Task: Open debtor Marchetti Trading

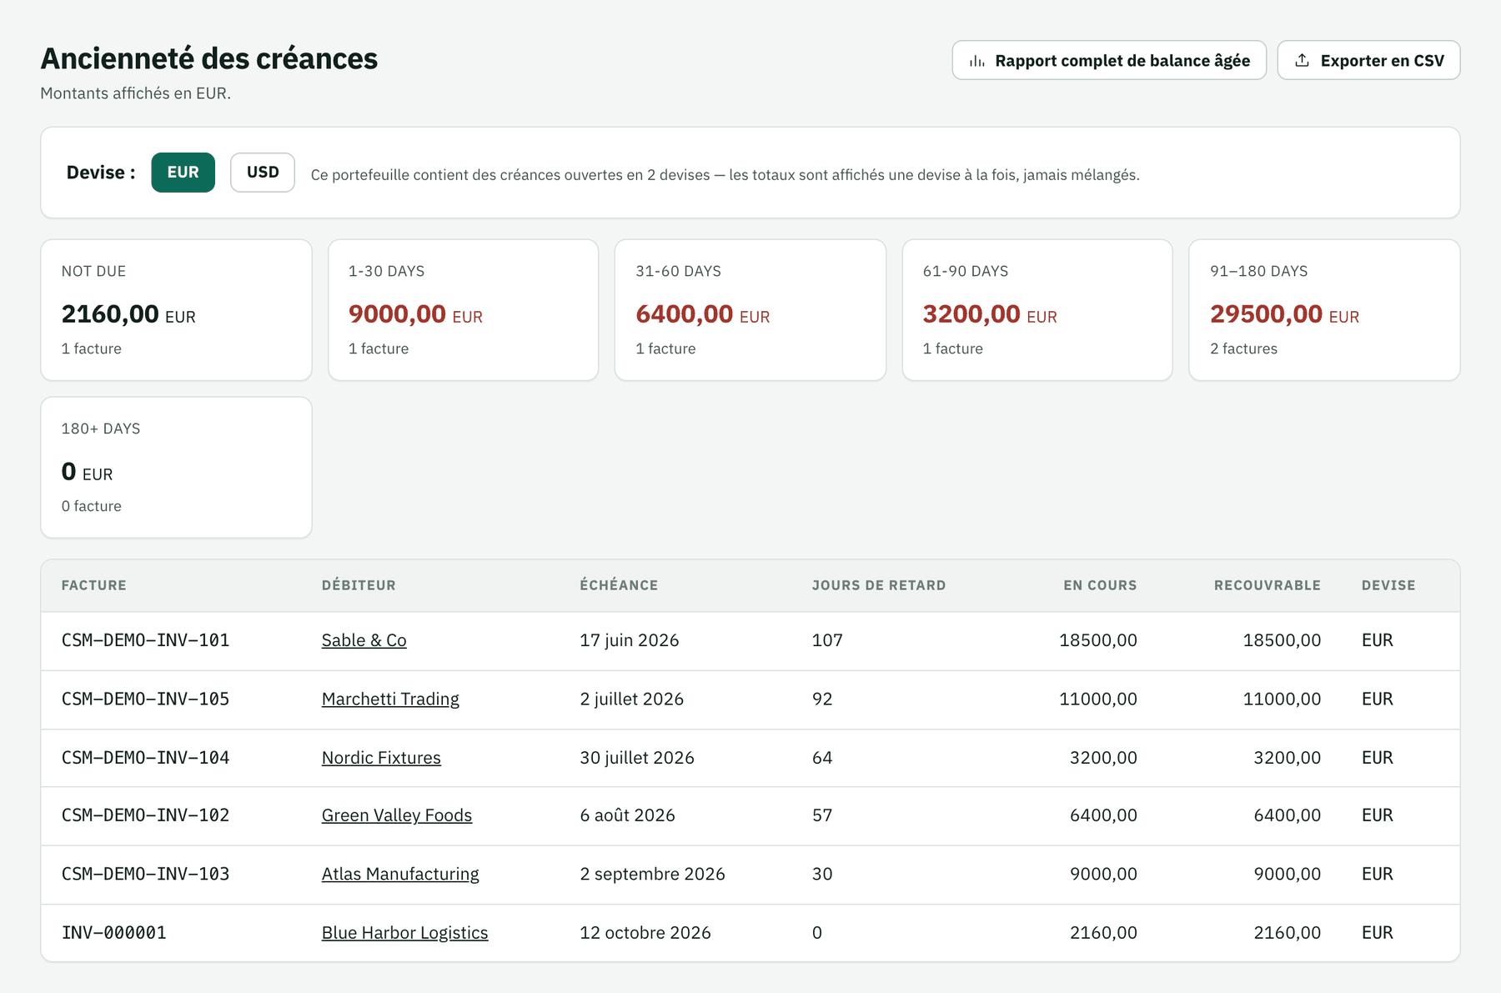Action: pos(390,699)
